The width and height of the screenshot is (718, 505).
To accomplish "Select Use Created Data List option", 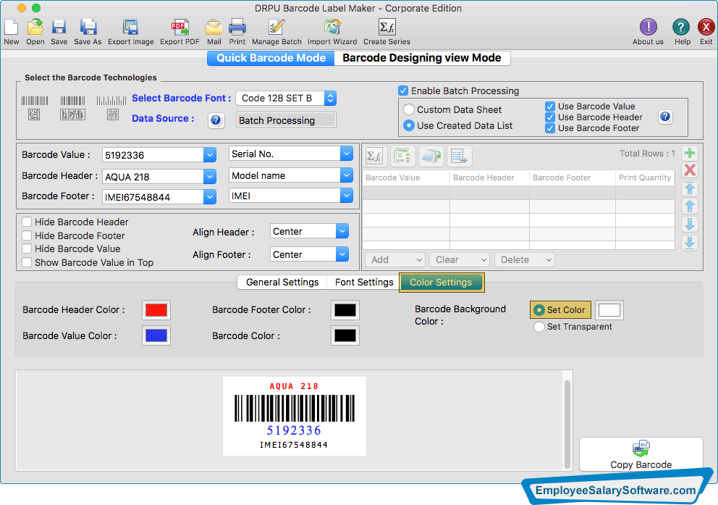I will [x=409, y=125].
